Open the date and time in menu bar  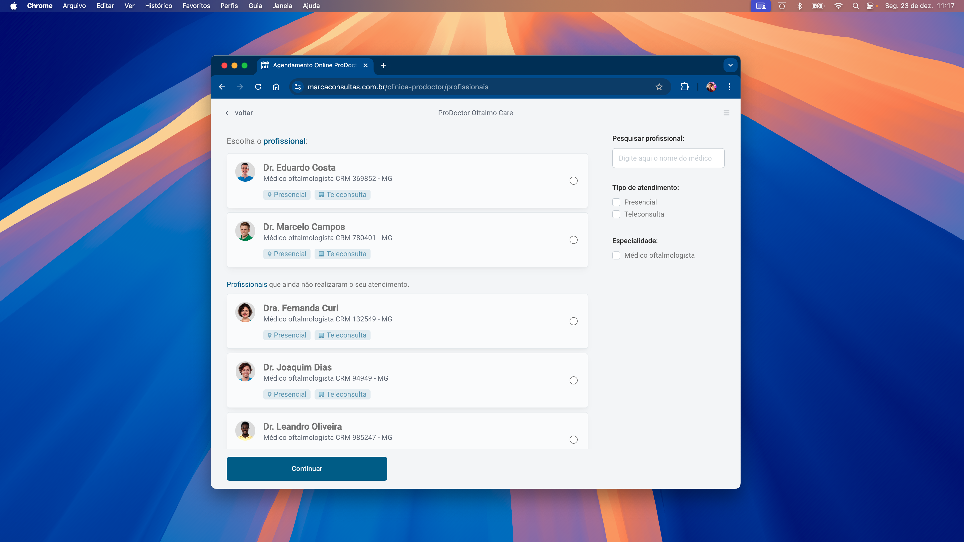[920, 6]
